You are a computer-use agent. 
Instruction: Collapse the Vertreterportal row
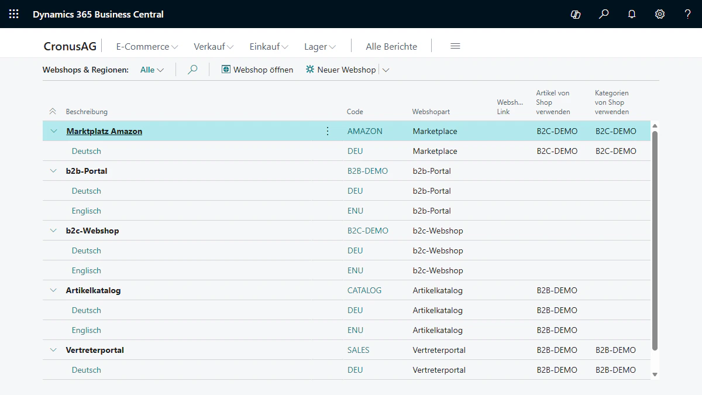click(54, 350)
